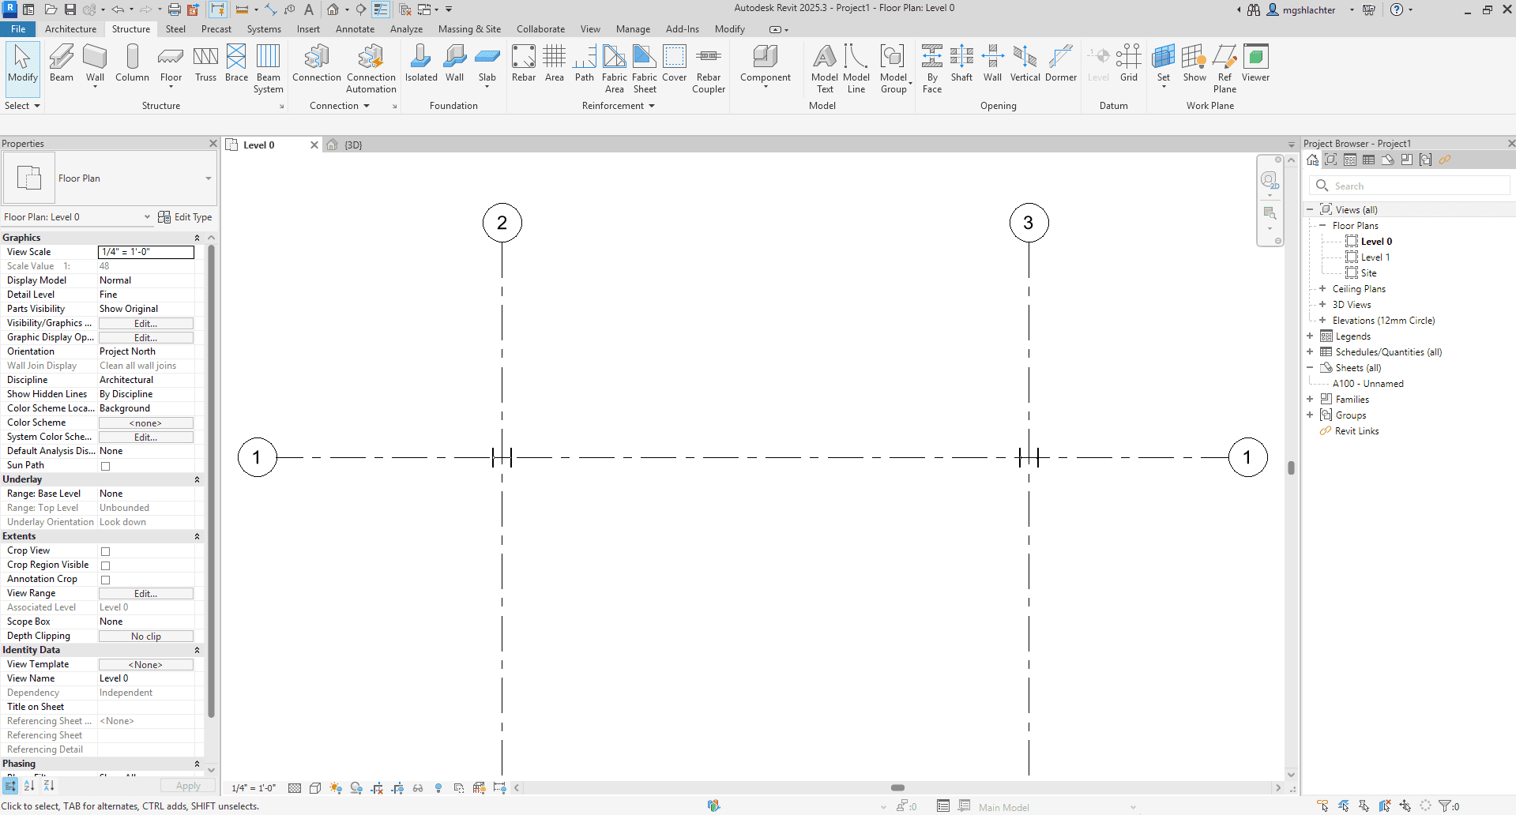1516x815 pixels.
Task: Enable the Sun Path checkbox
Action: (105, 466)
